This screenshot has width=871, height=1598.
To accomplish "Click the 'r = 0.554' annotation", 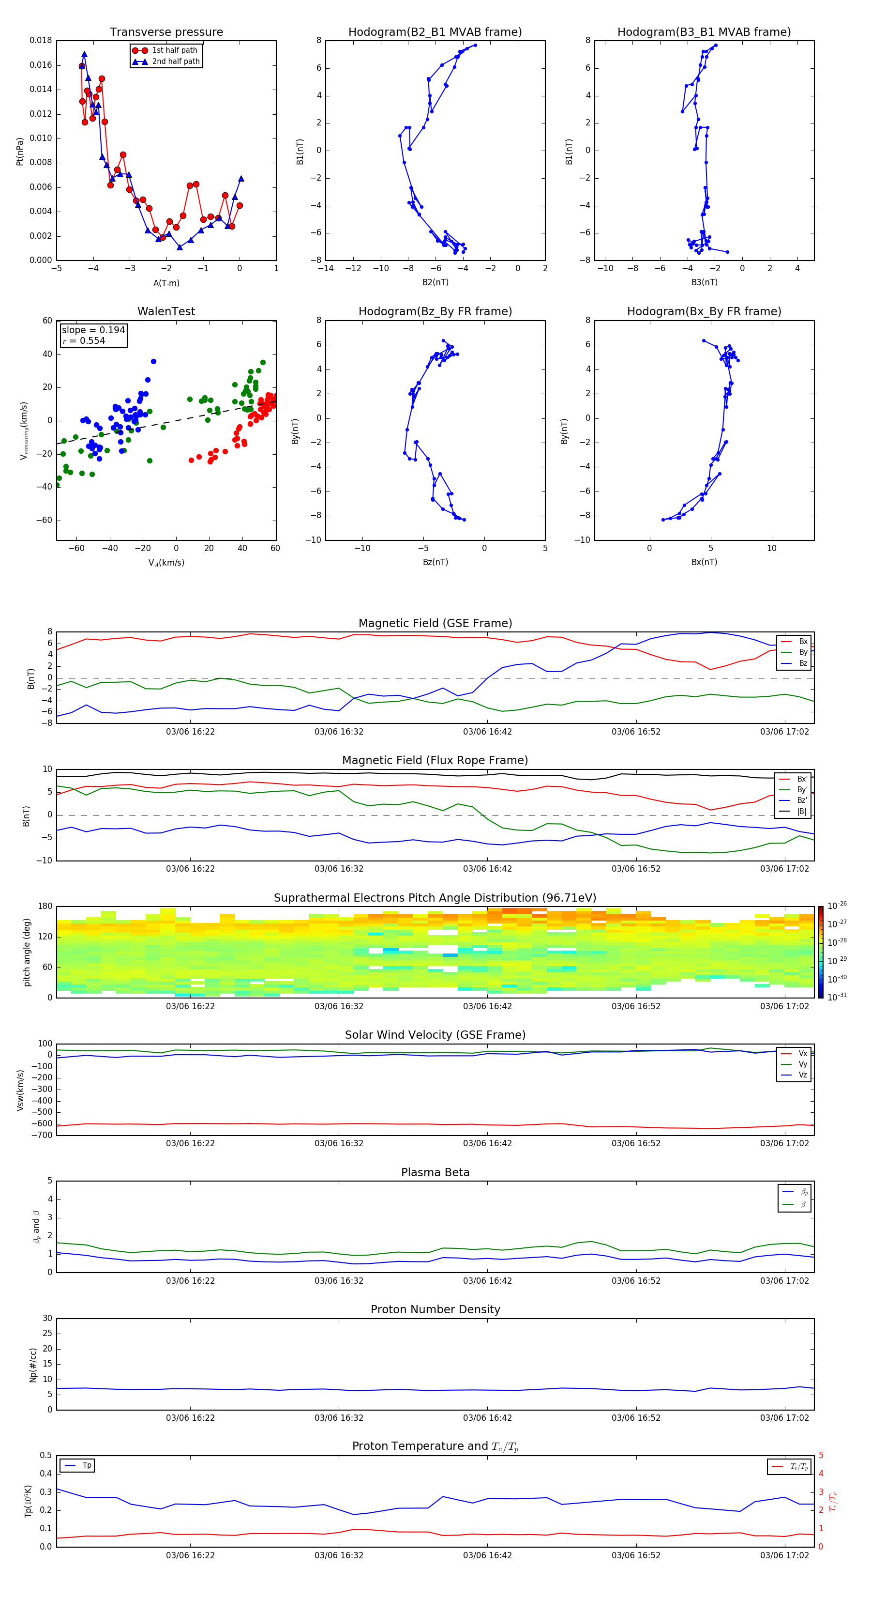I will (84, 340).
